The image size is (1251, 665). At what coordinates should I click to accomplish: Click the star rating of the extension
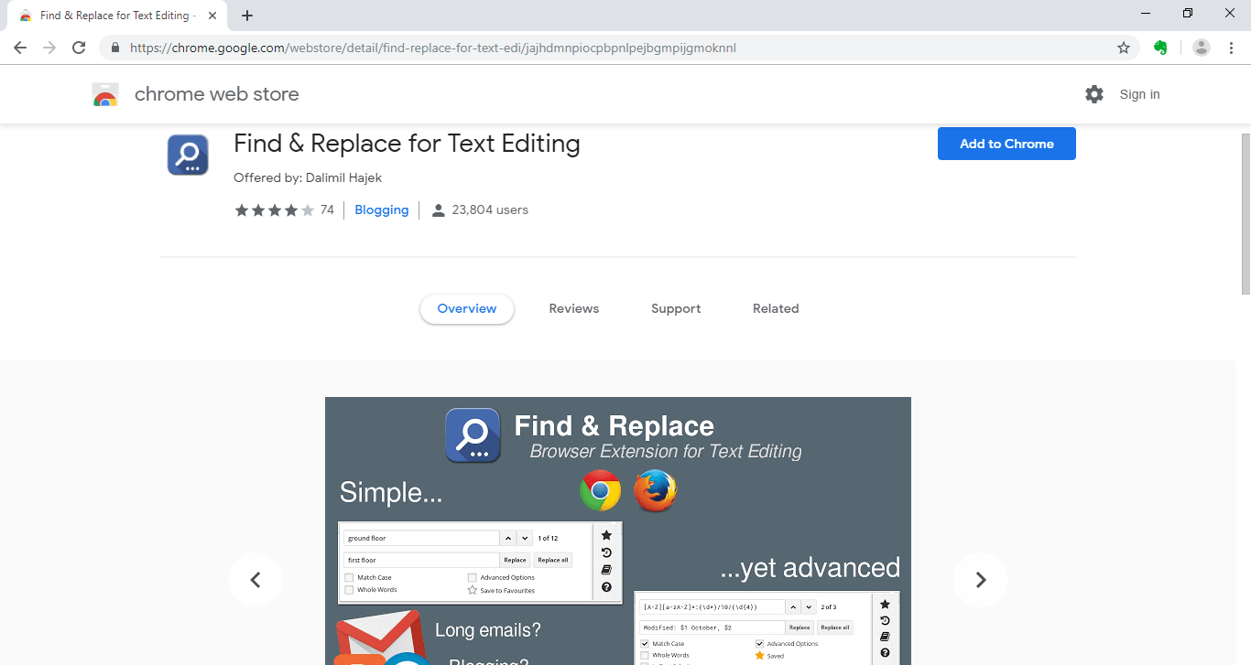pos(274,210)
